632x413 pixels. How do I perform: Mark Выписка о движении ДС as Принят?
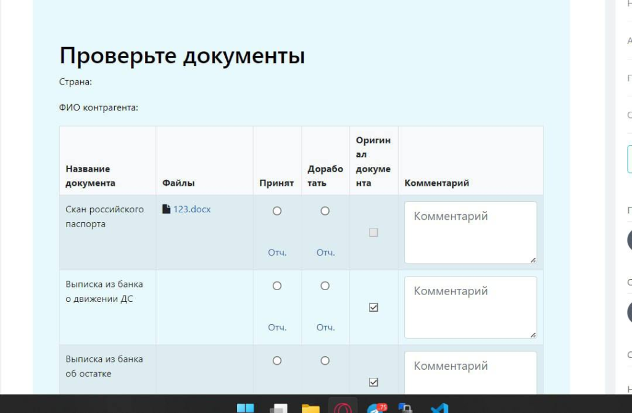tap(277, 286)
